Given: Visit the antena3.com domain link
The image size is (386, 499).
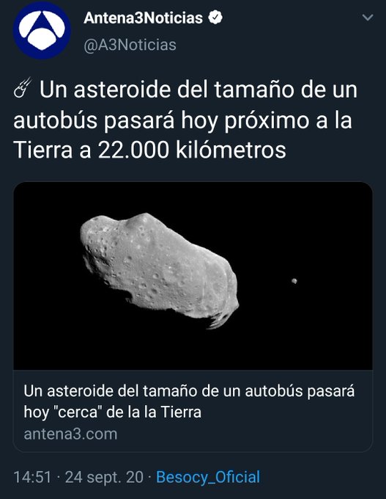Looking at the screenshot, I should 70,434.
